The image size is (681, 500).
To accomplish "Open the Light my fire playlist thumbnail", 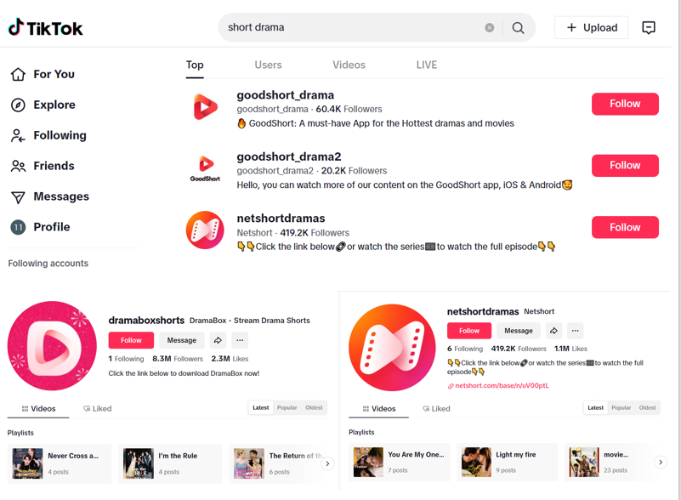I will coord(476,462).
